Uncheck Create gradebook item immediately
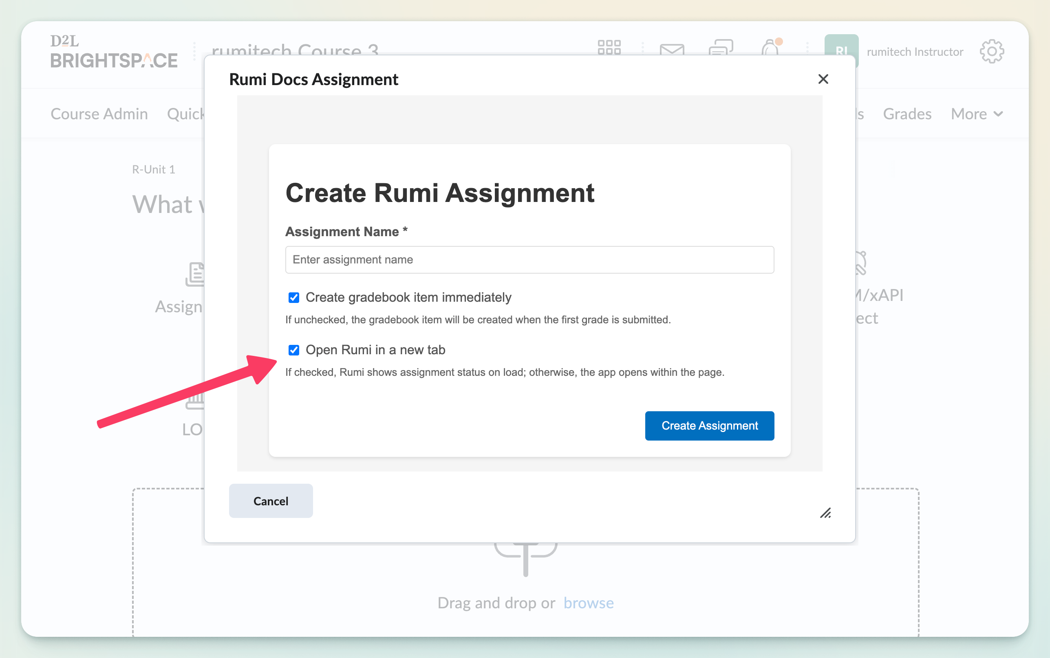Screen dimensions: 1050x658 click(x=294, y=298)
